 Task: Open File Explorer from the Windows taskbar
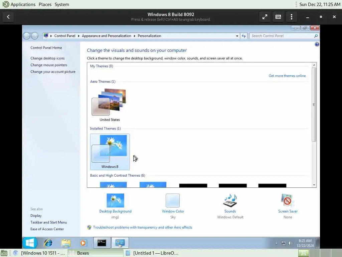coord(66,243)
